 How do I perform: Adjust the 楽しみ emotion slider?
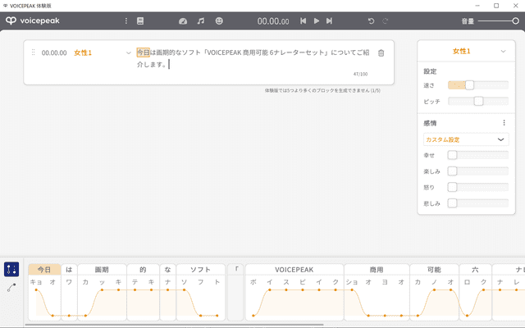tap(477, 171)
